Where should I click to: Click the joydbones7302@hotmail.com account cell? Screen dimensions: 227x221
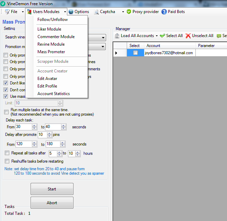(x=170, y=53)
